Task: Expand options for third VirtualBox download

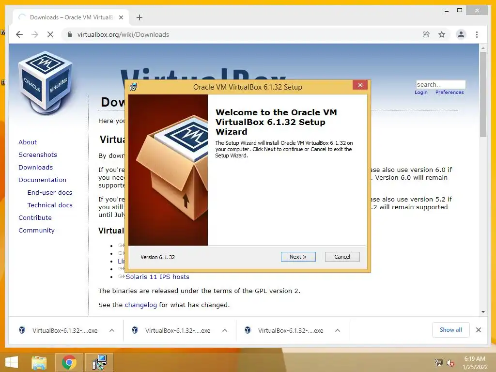Action: (338, 330)
